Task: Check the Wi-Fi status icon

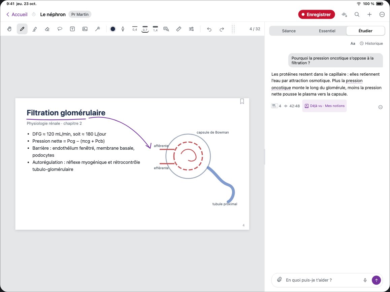Action: click(x=359, y=4)
